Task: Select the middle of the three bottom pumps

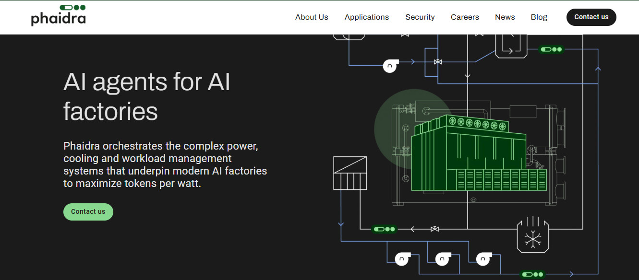Action: [x=442, y=259]
